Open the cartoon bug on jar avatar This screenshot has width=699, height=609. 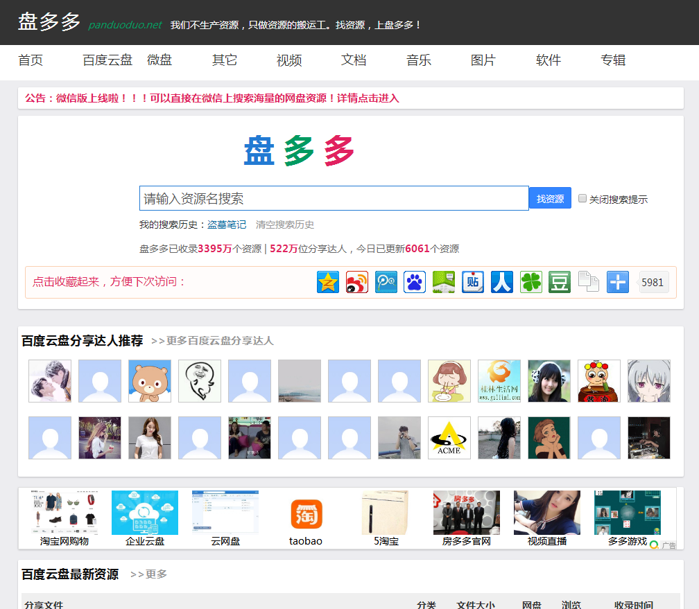click(599, 381)
